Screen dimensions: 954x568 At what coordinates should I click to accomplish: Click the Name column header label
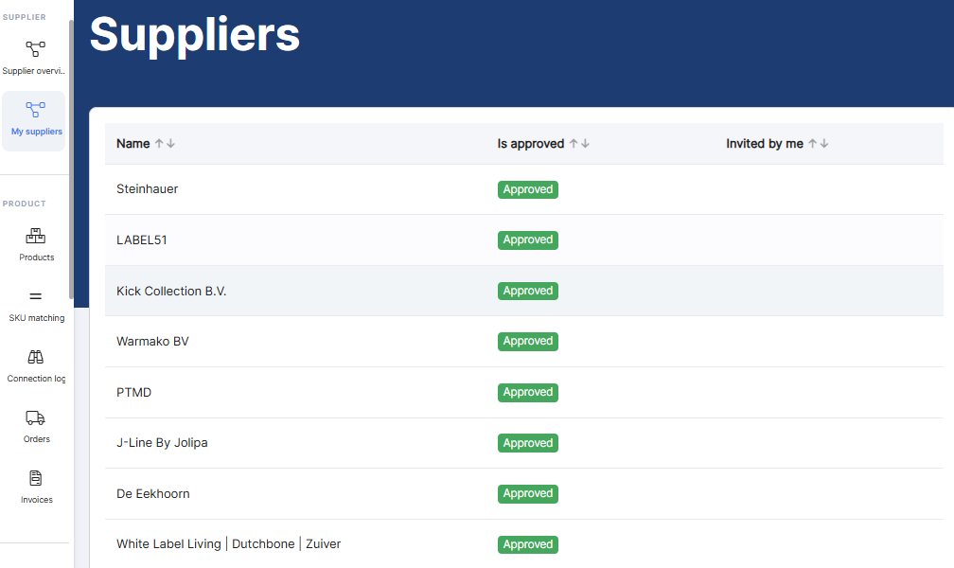(x=133, y=144)
